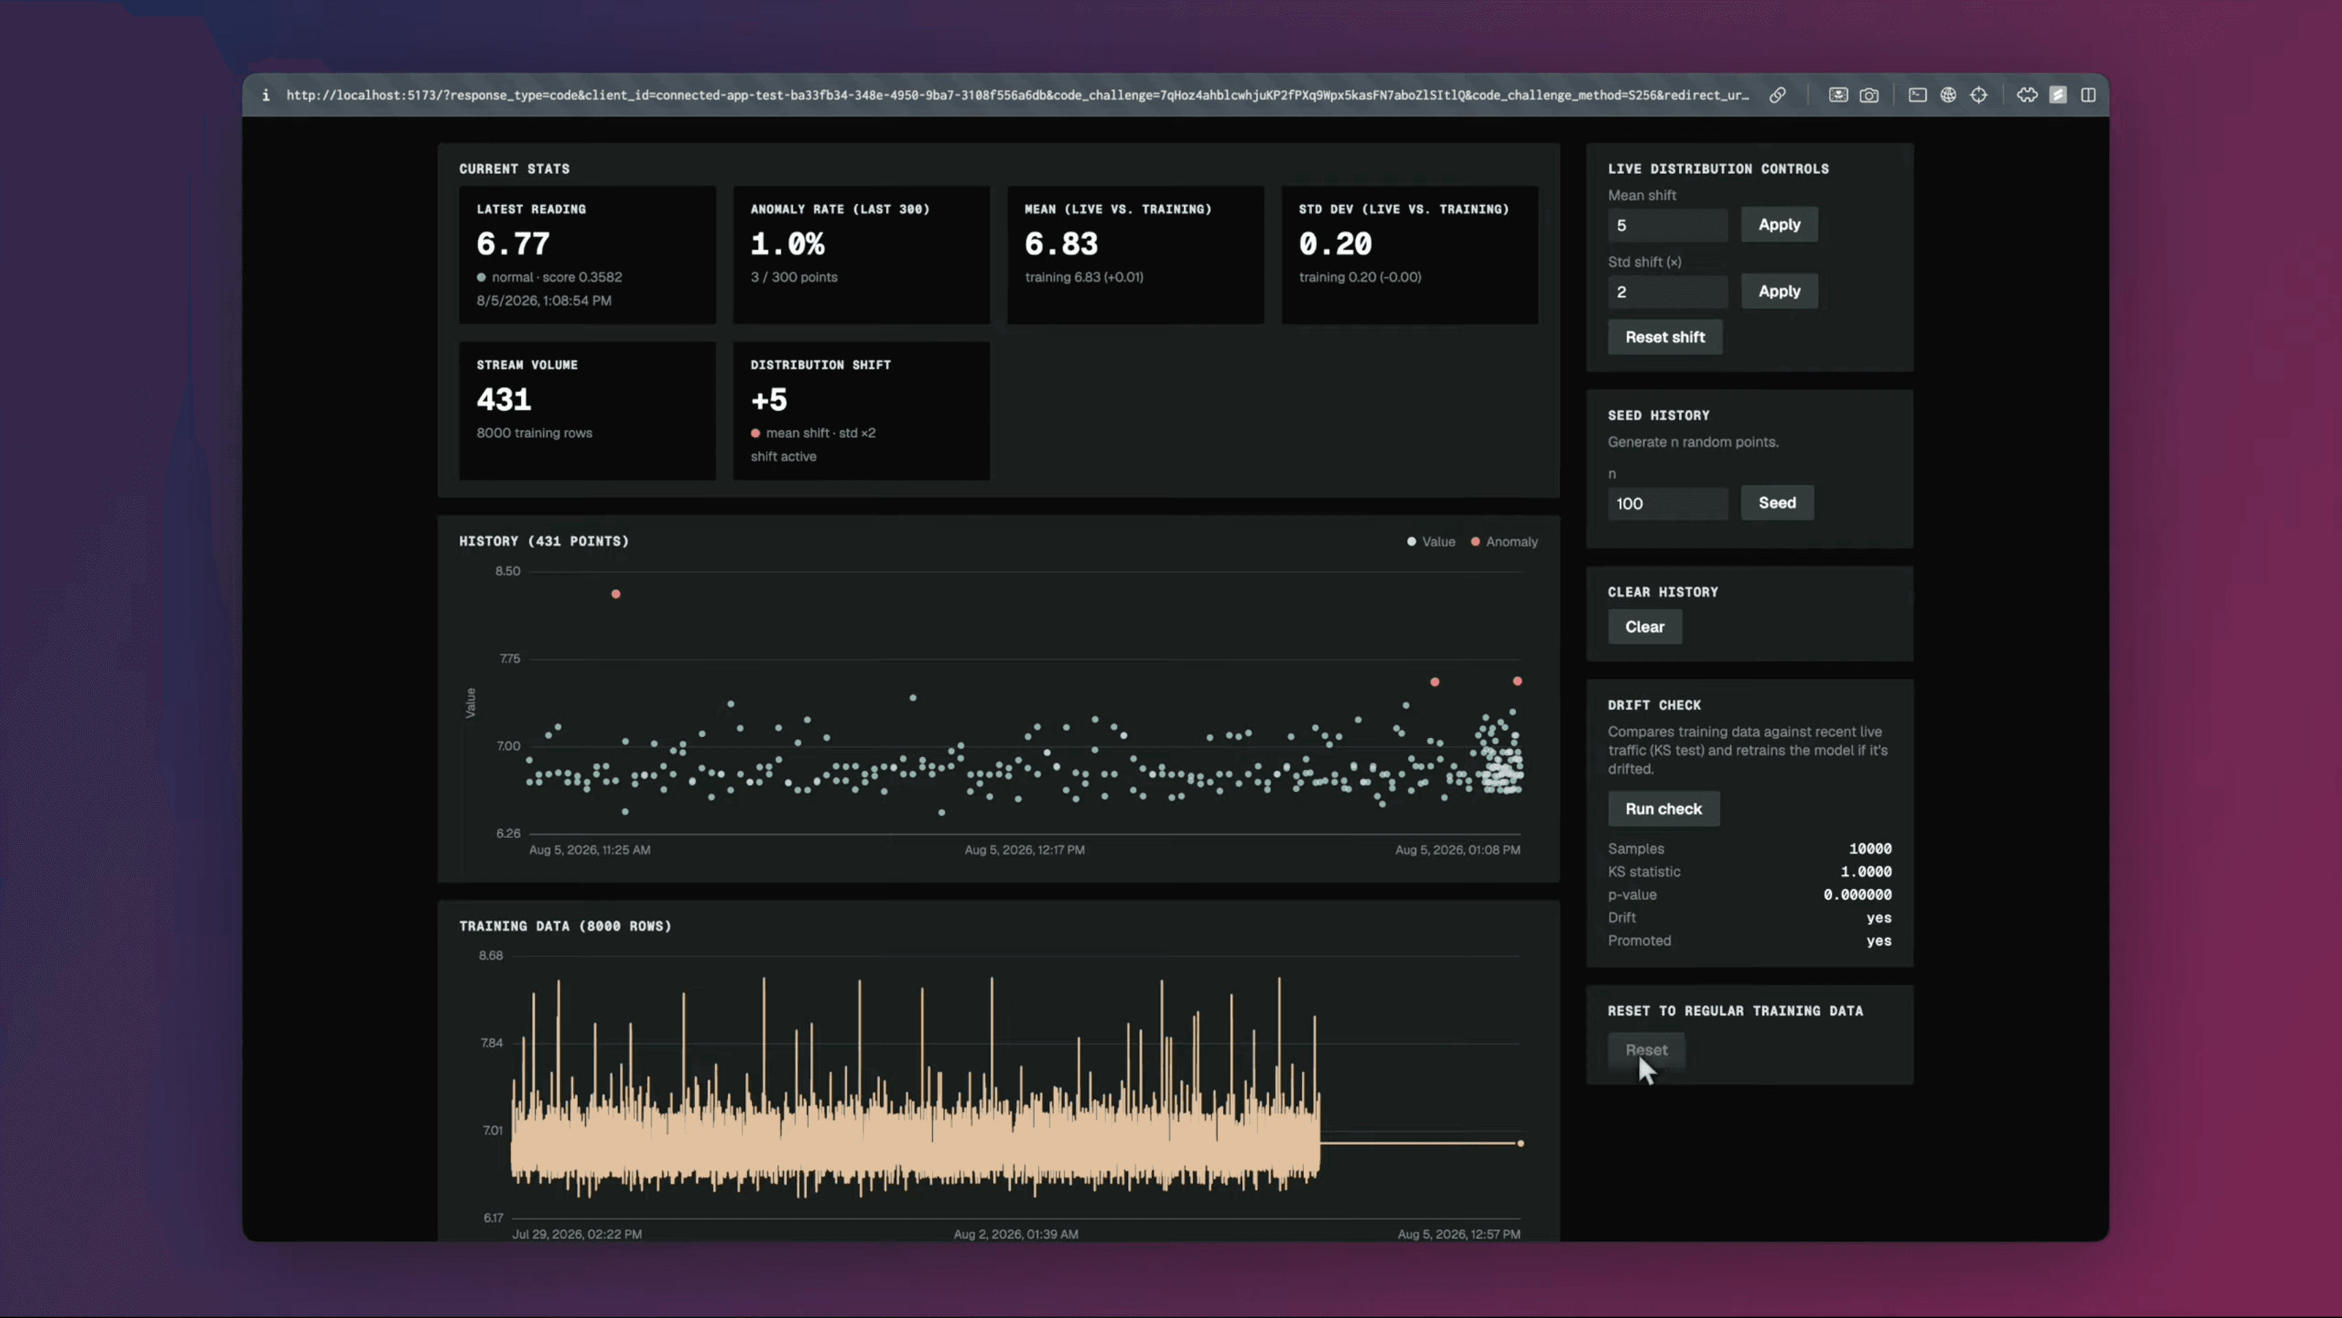Screen dimensions: 2342x1318
Task: Click the 'shift active' status text
Action: [x=783, y=456]
